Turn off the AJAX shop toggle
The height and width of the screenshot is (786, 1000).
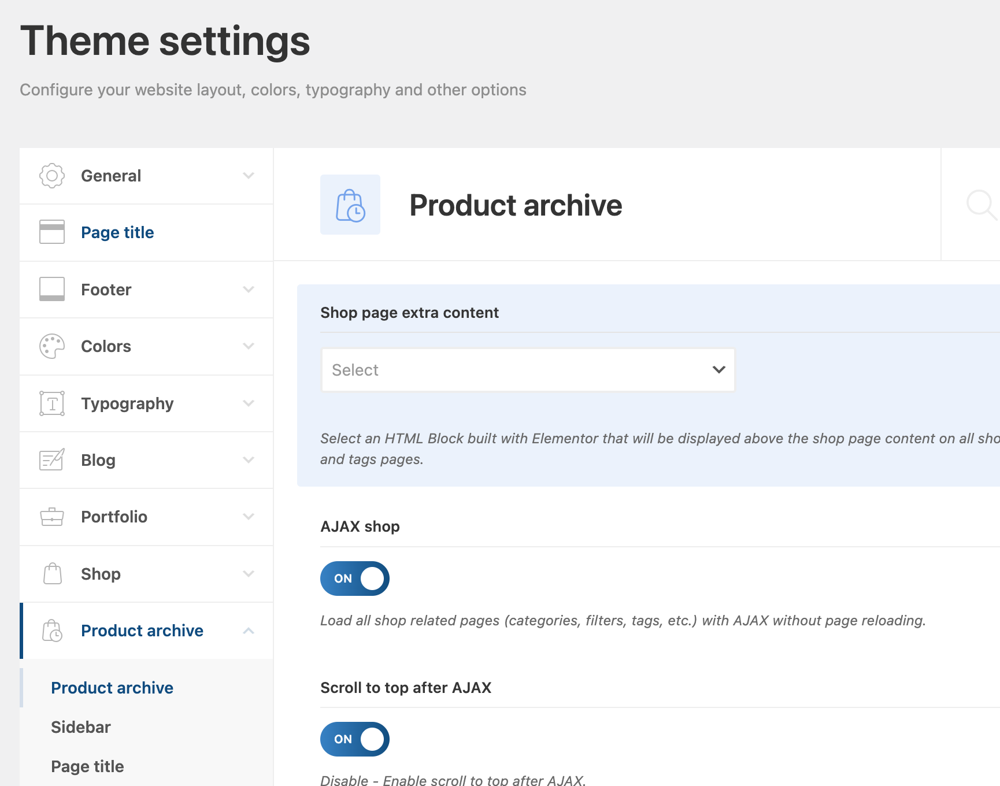click(x=355, y=579)
